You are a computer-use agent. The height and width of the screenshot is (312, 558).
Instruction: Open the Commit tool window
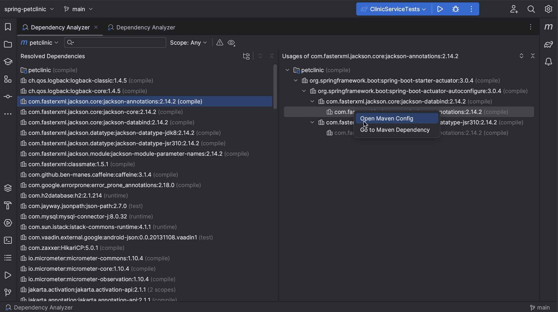pos(8,96)
